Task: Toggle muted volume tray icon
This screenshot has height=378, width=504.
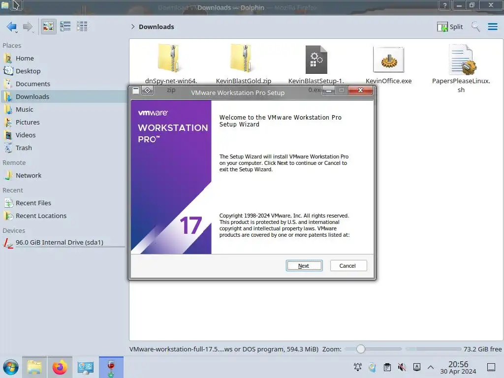Action: (x=402, y=367)
